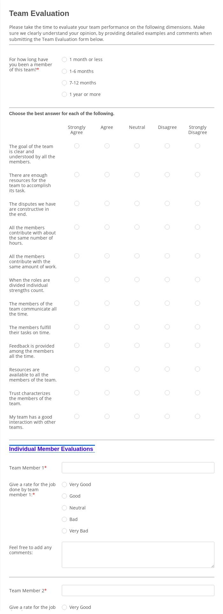Open the Individual Member Evaluations link
The height and width of the screenshot is (614, 223).
coord(51,449)
